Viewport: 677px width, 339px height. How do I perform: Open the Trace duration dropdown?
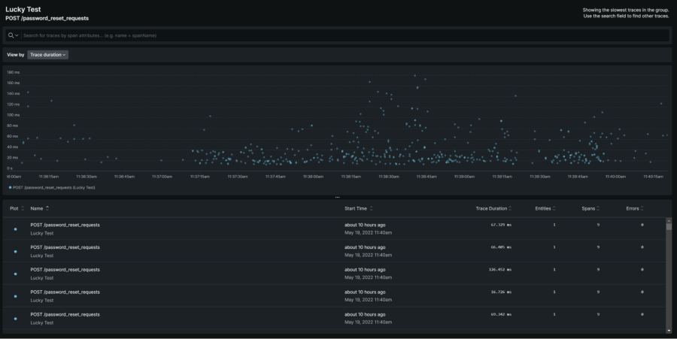point(48,55)
